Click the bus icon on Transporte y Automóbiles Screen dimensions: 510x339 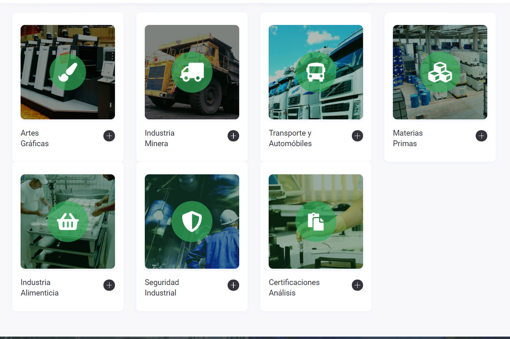click(x=316, y=72)
